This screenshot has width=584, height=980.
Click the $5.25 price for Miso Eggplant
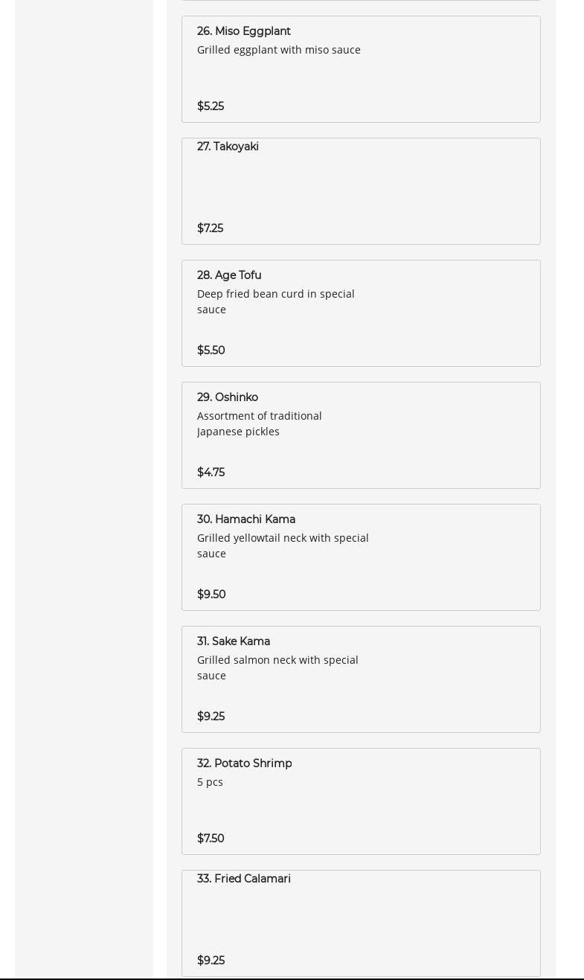click(211, 106)
